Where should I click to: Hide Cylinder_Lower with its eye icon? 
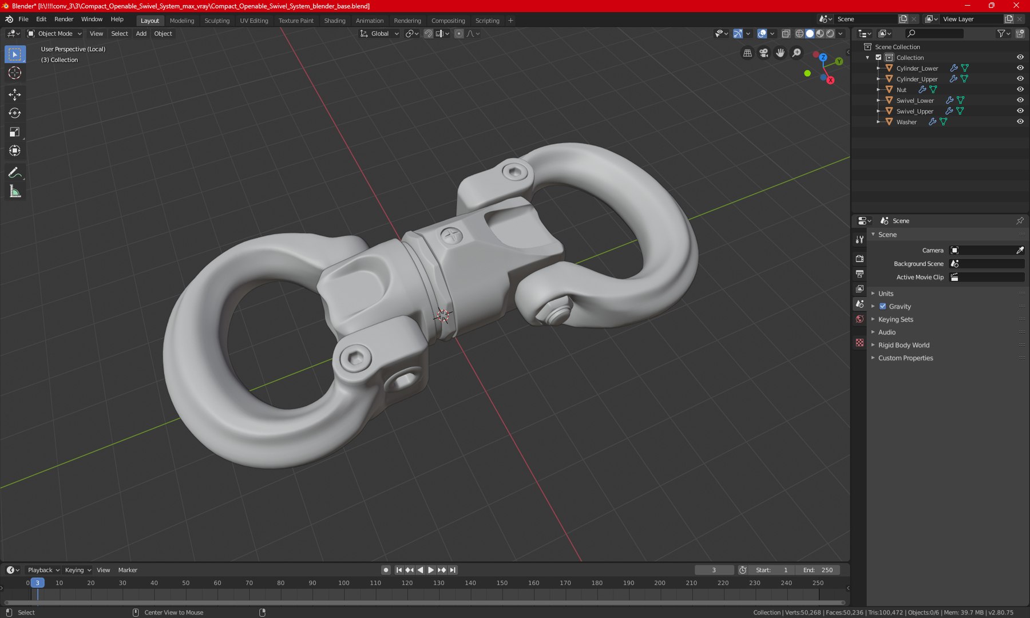coord(1020,68)
